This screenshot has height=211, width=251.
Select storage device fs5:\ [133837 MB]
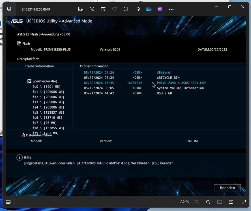pos(48,112)
